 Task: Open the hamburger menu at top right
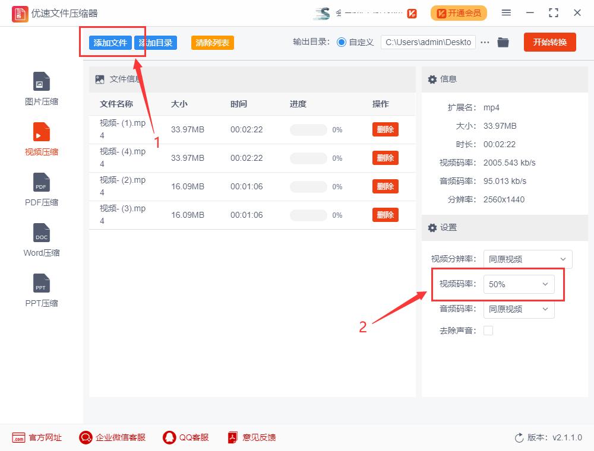[507, 12]
